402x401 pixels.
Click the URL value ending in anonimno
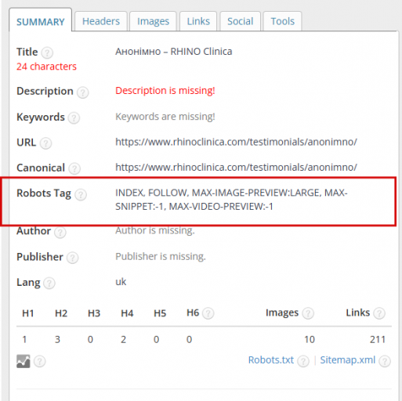[x=236, y=142]
